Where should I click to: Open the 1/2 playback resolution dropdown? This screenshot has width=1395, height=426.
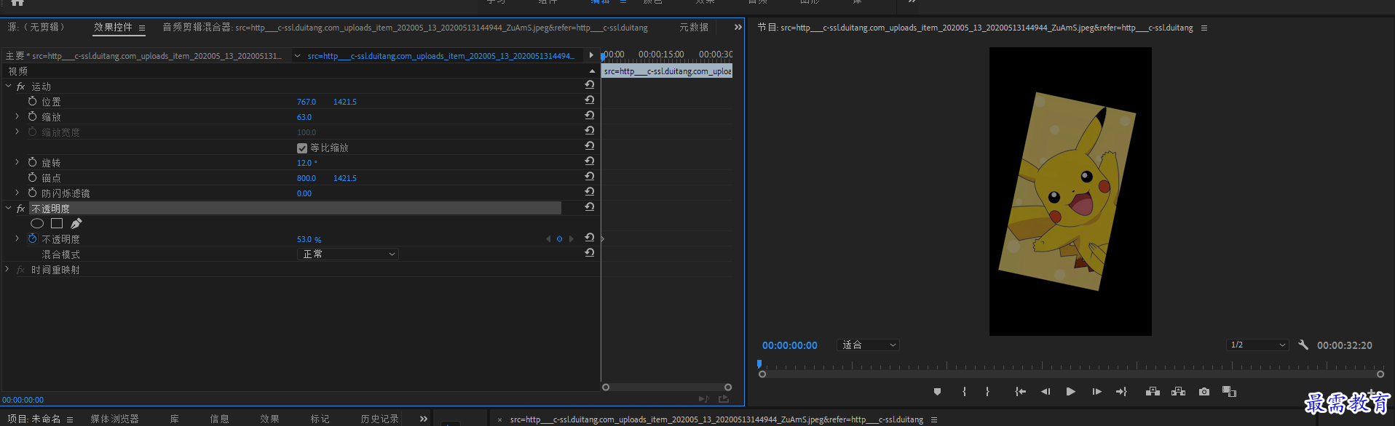(x=1257, y=345)
